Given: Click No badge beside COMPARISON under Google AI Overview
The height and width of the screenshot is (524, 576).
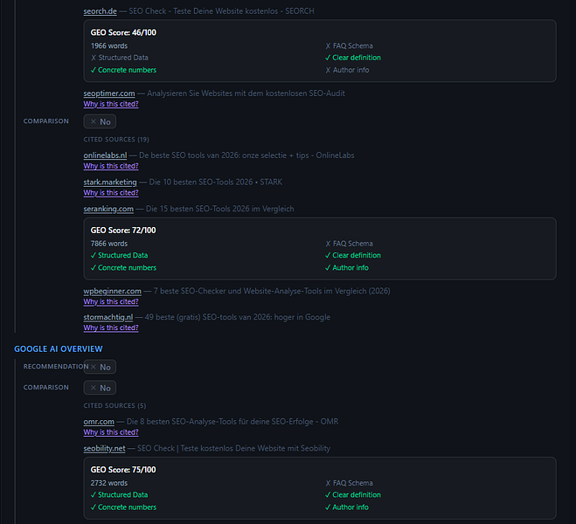Looking at the screenshot, I should pyautogui.click(x=100, y=389).
